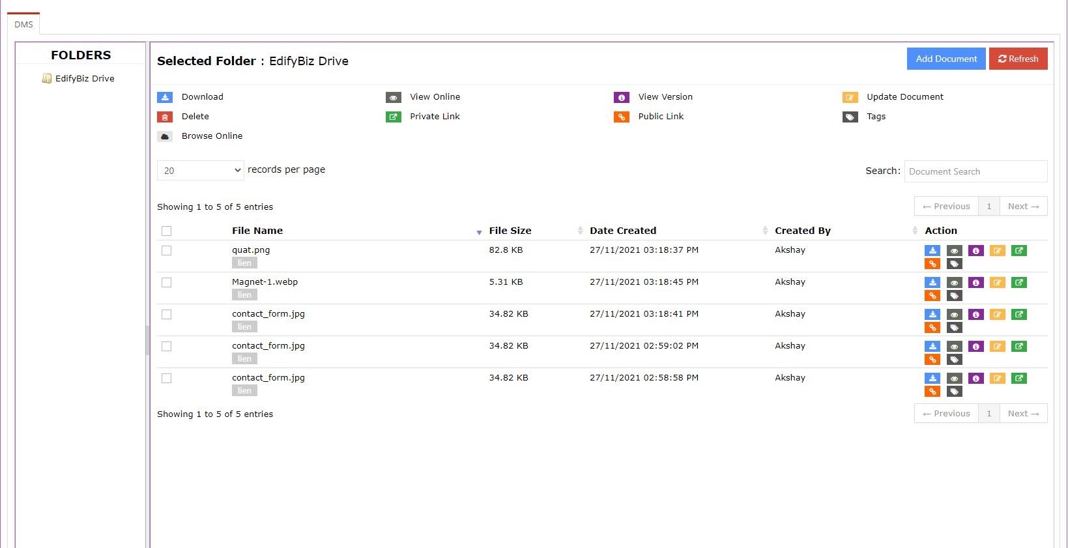Update document icon for quat.png
The image size is (1068, 548).
coord(997,250)
